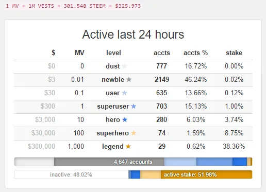Image resolution: width=266 pixels, height=192 pixels.
Task: Click the 703 accounts count for superuser
Action: pos(161,106)
